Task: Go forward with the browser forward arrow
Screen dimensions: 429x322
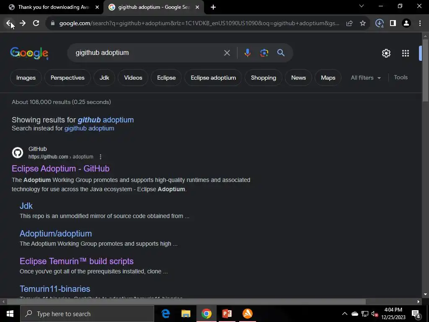Action: (x=23, y=23)
